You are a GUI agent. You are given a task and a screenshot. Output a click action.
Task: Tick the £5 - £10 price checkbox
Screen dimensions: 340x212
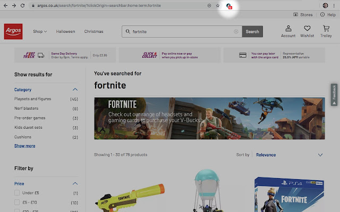pyautogui.click(x=17, y=202)
